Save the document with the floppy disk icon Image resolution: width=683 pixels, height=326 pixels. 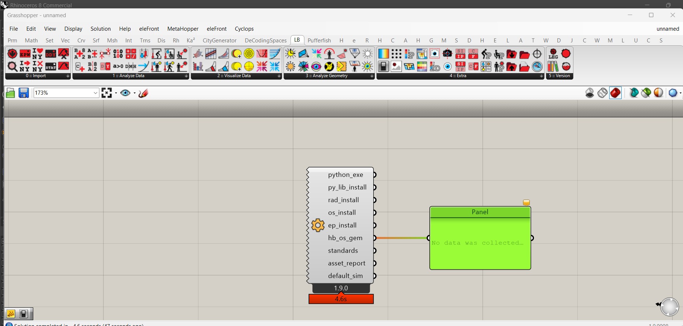[x=23, y=93]
